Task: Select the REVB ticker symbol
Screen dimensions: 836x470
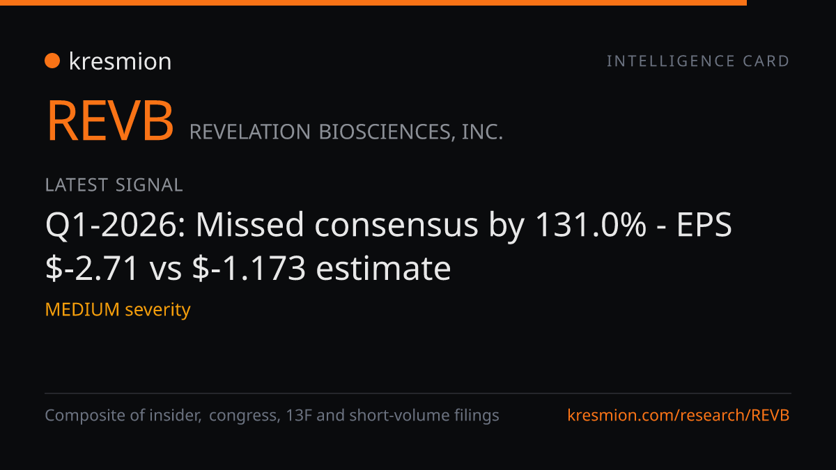Action: pyautogui.click(x=110, y=121)
